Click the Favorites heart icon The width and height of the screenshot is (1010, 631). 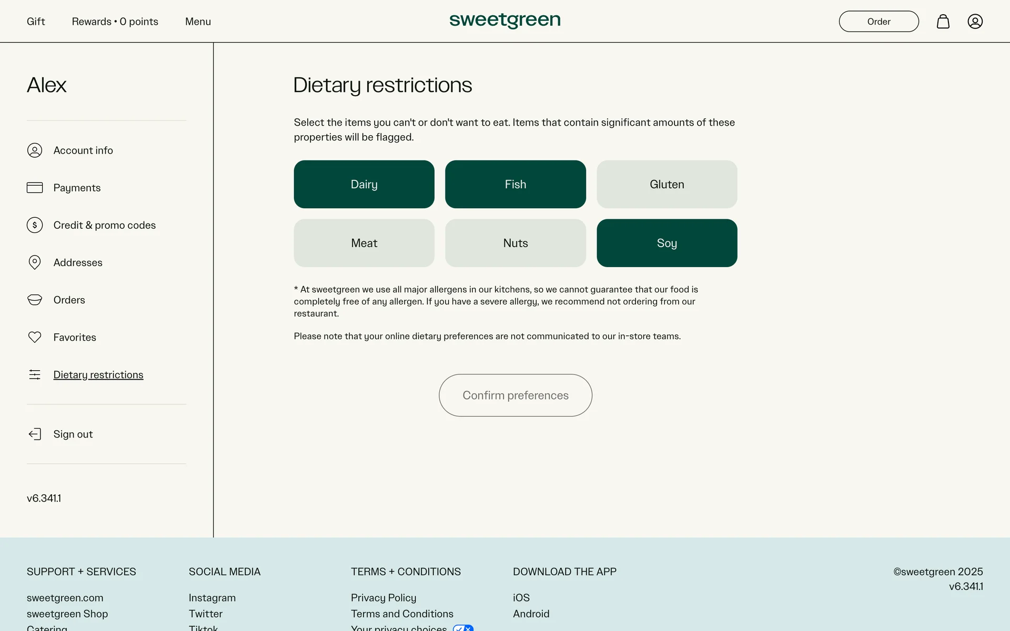tap(35, 337)
